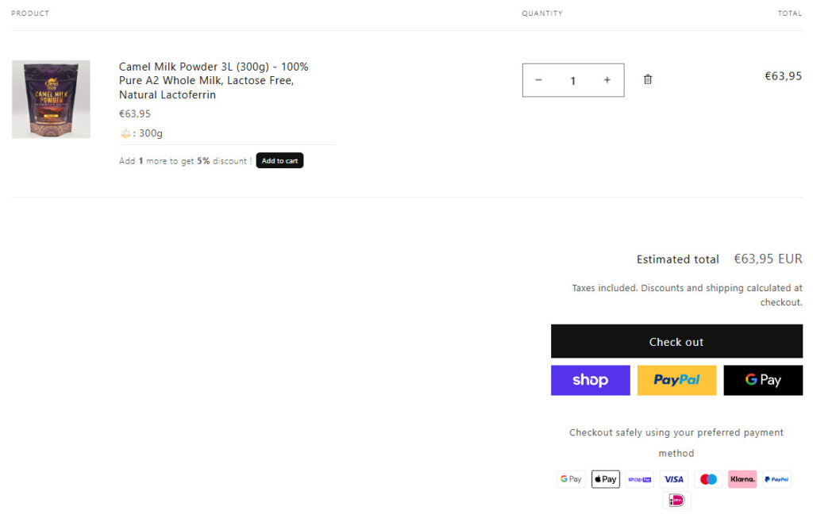The image size is (813, 522).
Task: Click the Estimated total amount €63,95 EUR
Action: pos(768,259)
